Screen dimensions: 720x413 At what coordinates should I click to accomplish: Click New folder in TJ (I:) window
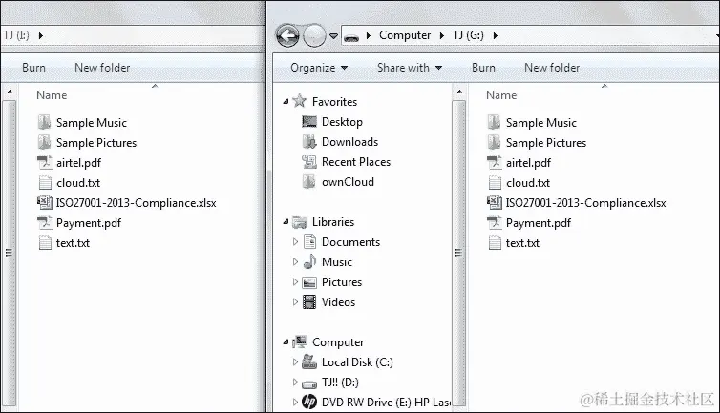pos(102,68)
